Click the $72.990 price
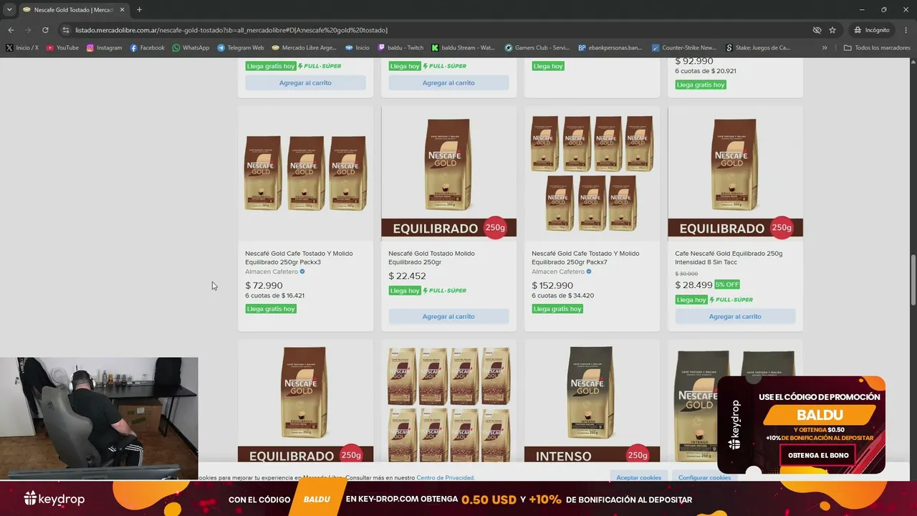This screenshot has width=917, height=516. click(x=264, y=285)
